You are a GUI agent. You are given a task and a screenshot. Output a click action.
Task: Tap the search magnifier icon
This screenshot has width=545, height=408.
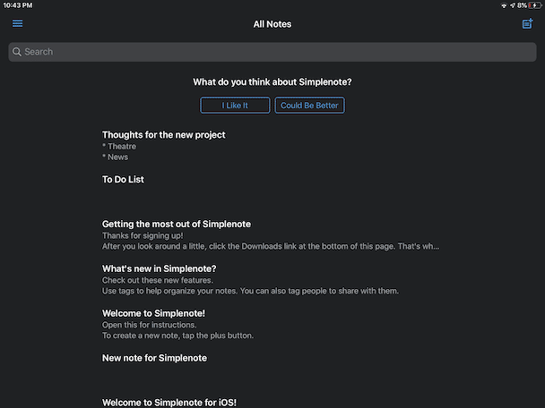(17, 52)
